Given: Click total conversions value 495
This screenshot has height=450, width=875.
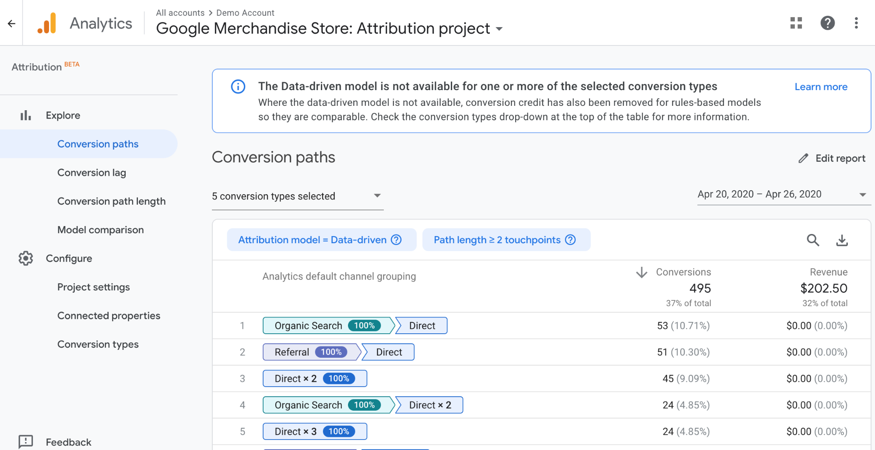Looking at the screenshot, I should click(700, 289).
